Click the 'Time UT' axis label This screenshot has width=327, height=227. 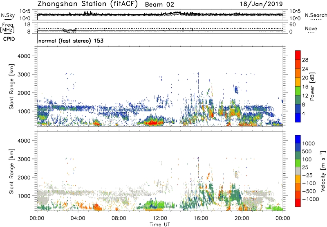160,225
